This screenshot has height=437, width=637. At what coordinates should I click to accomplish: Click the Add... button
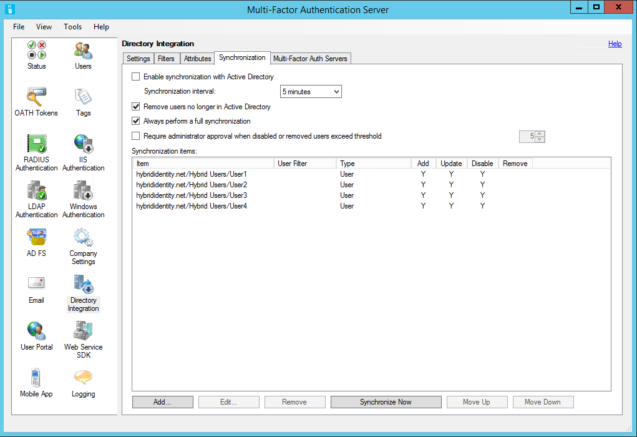pyautogui.click(x=162, y=402)
